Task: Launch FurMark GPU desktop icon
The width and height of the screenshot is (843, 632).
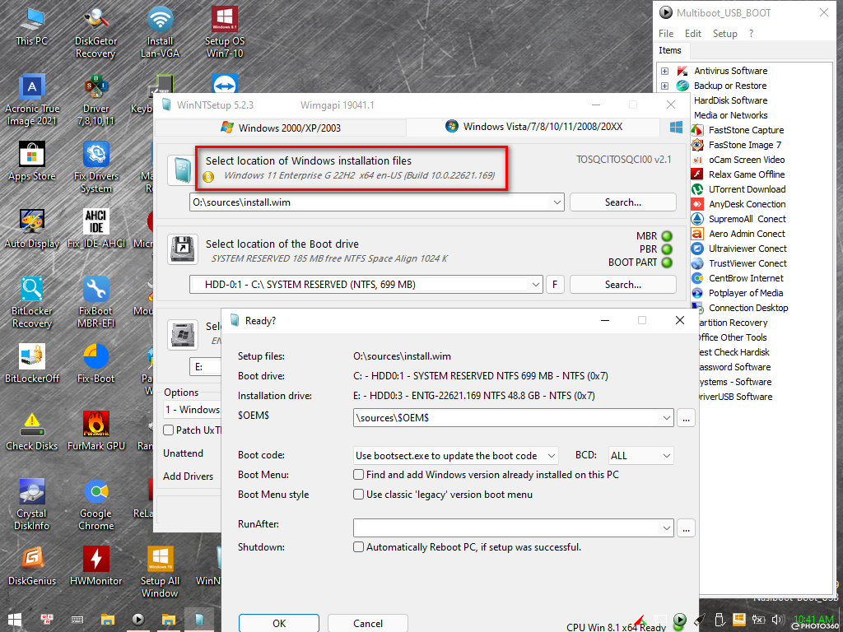Action: coord(96,431)
